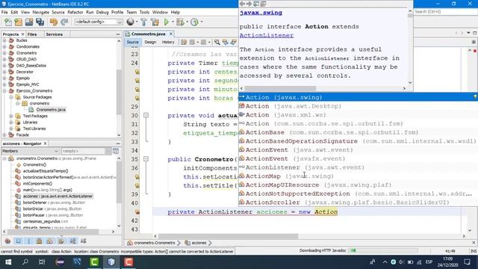Go forward using the Javadoc popup's right arrow

[x=249, y=4]
